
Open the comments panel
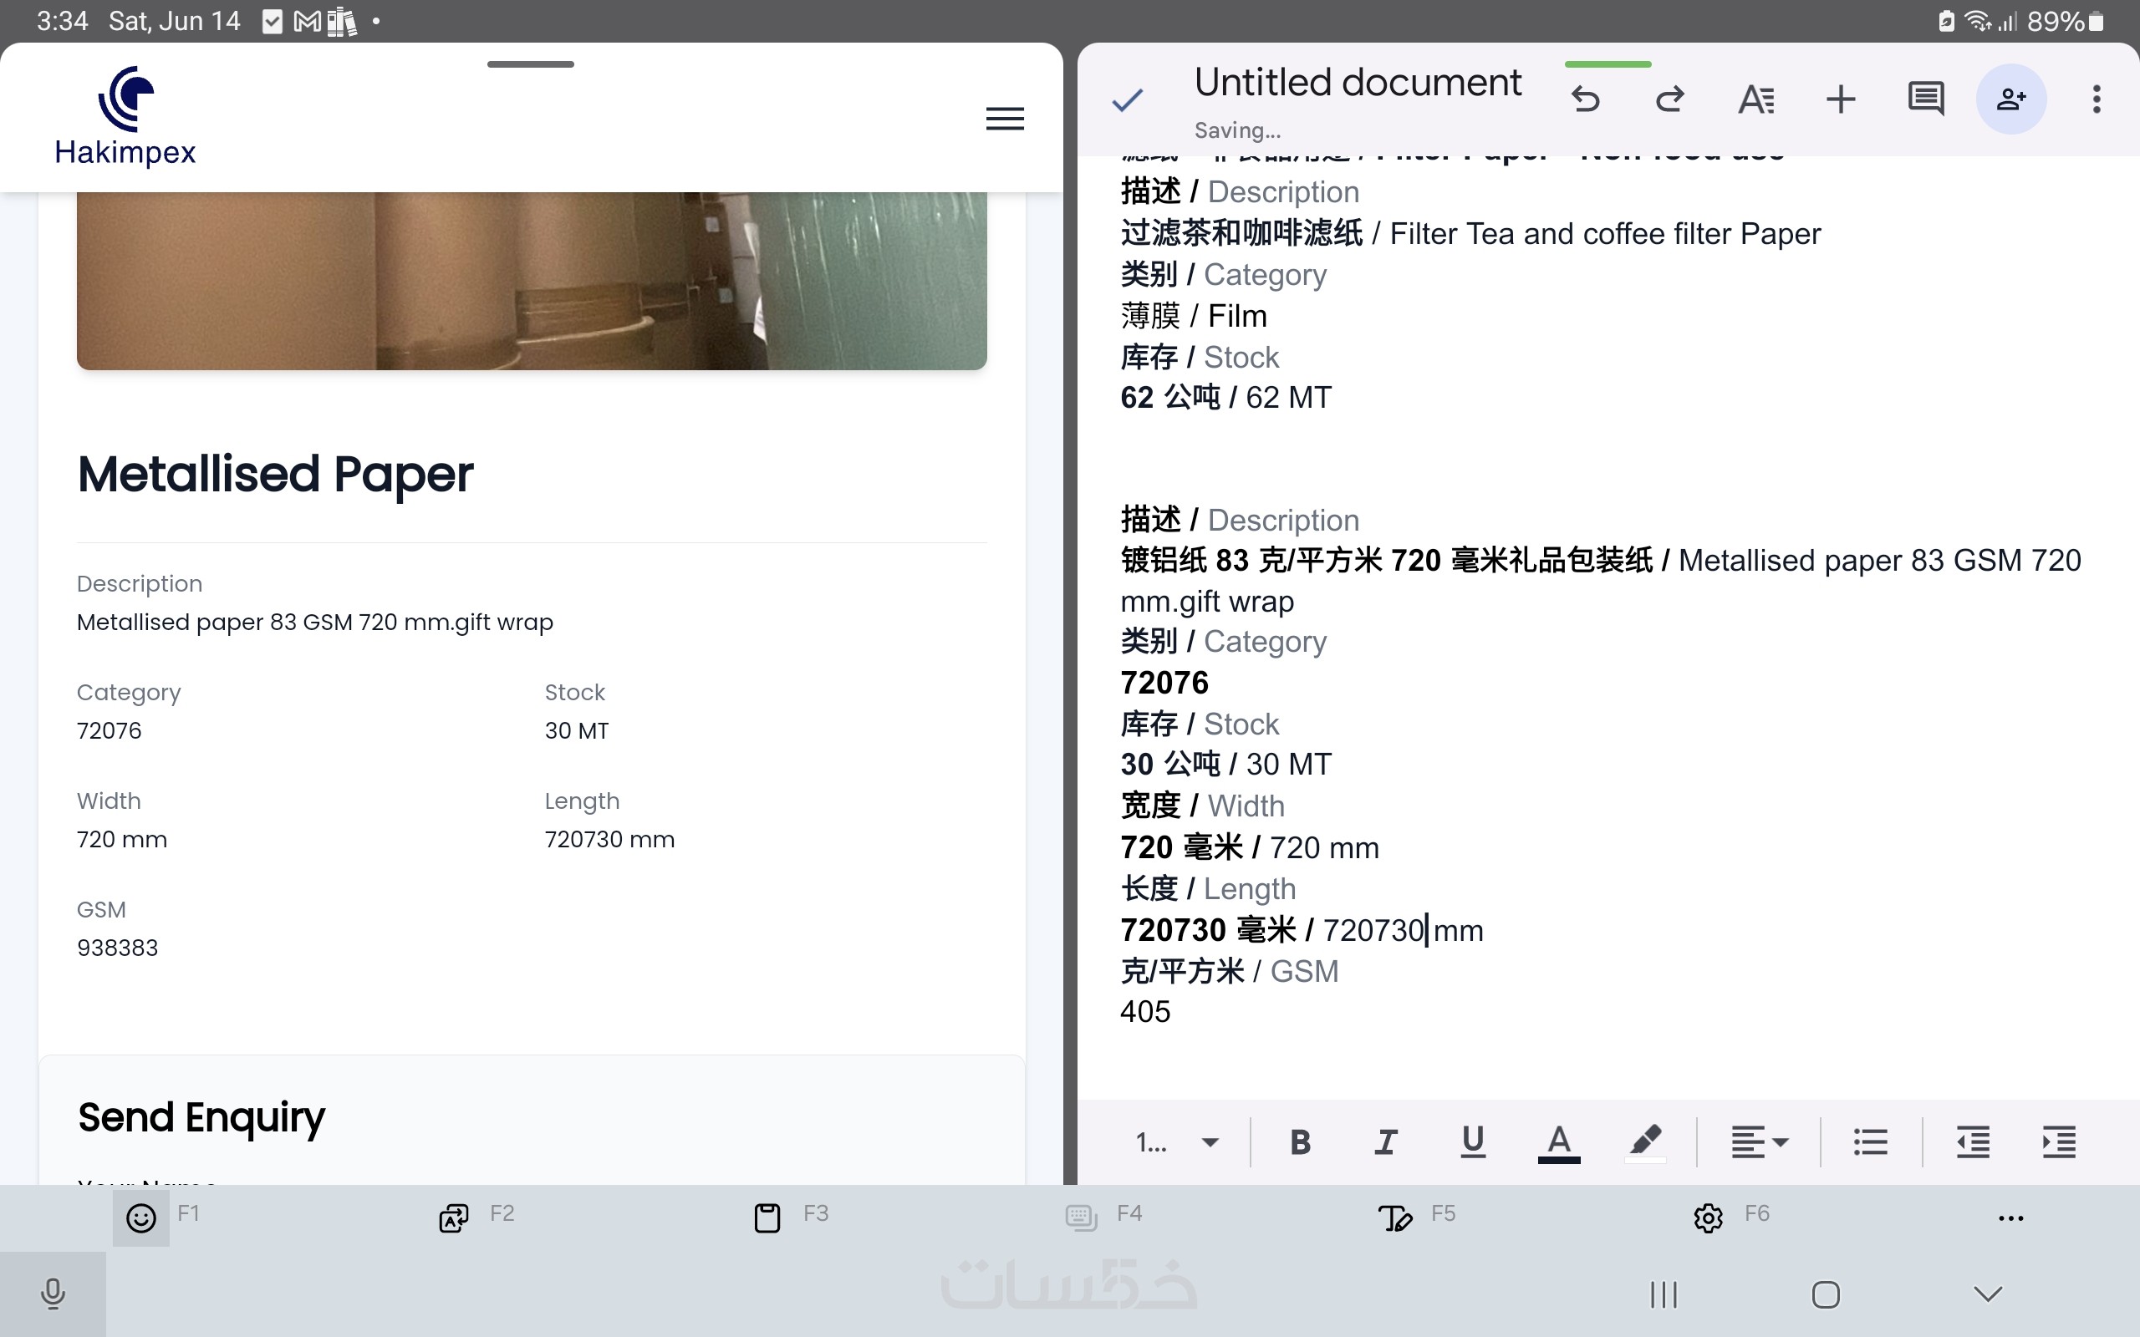tap(1925, 99)
